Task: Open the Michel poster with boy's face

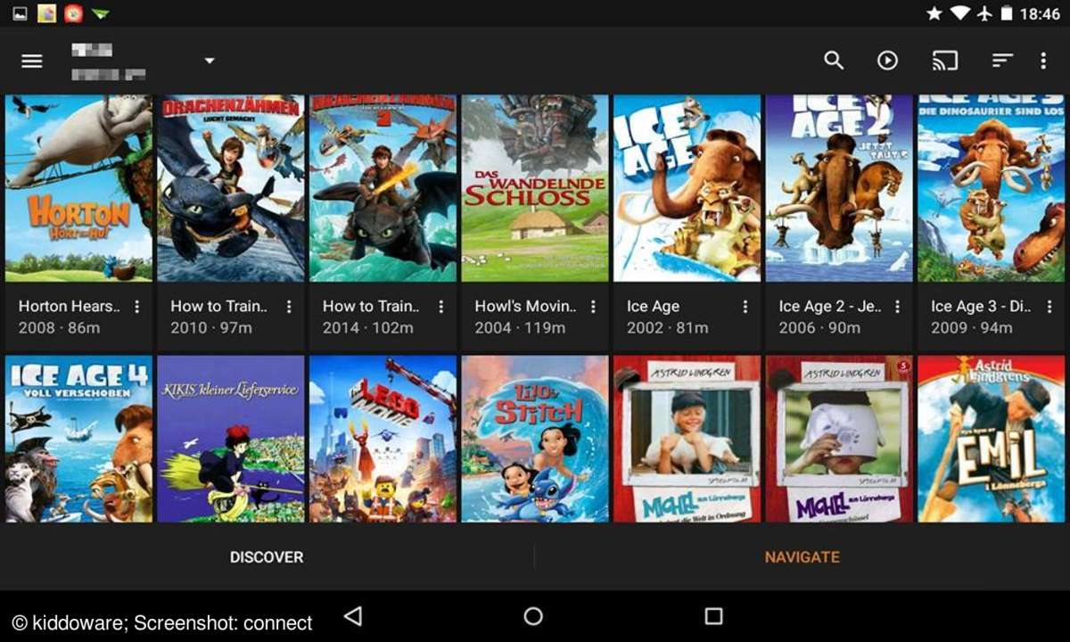Action: (687, 439)
